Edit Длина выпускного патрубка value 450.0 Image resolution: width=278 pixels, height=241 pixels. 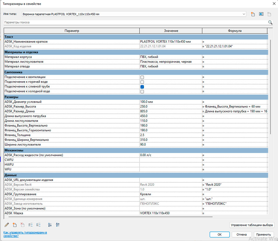tap(171, 116)
